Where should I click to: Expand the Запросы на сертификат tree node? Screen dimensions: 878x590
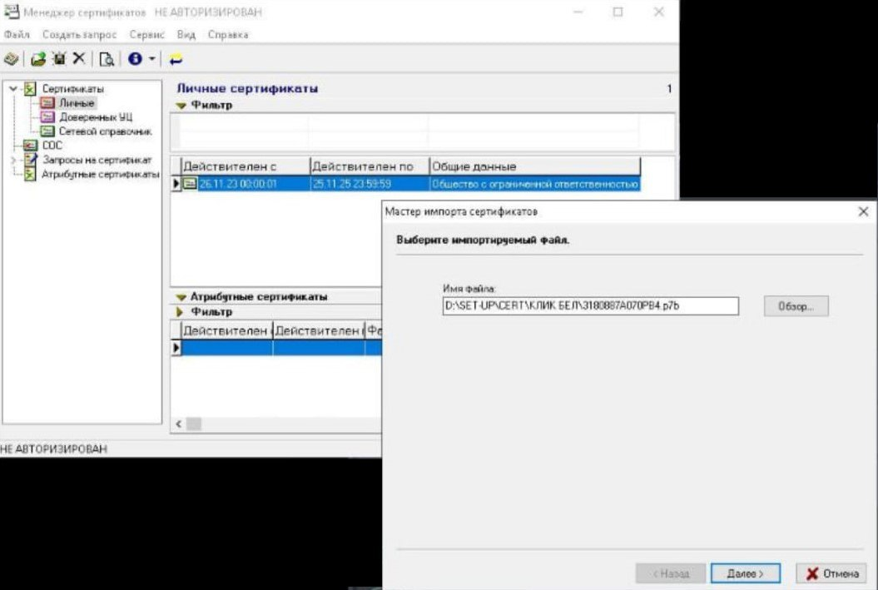pyautogui.click(x=13, y=159)
